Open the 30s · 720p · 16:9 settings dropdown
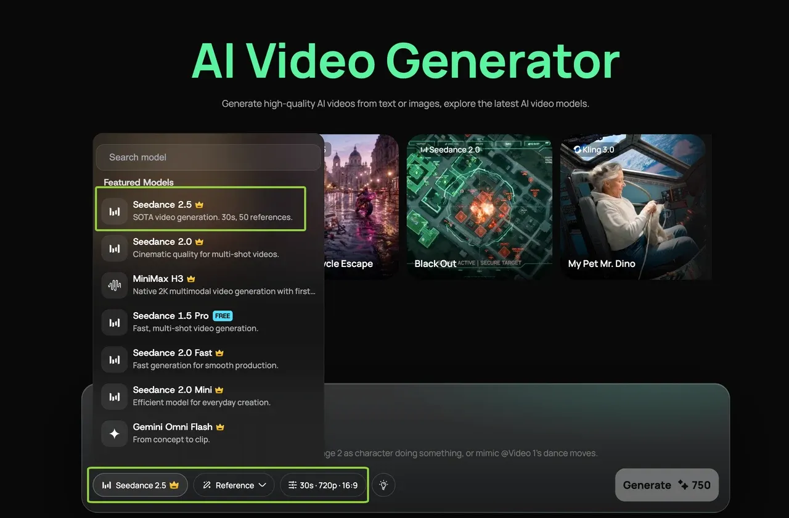The image size is (789, 518). tap(324, 485)
